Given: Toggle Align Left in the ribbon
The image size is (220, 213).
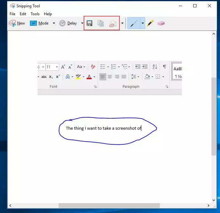Looking at the screenshot, I should click(103, 77).
